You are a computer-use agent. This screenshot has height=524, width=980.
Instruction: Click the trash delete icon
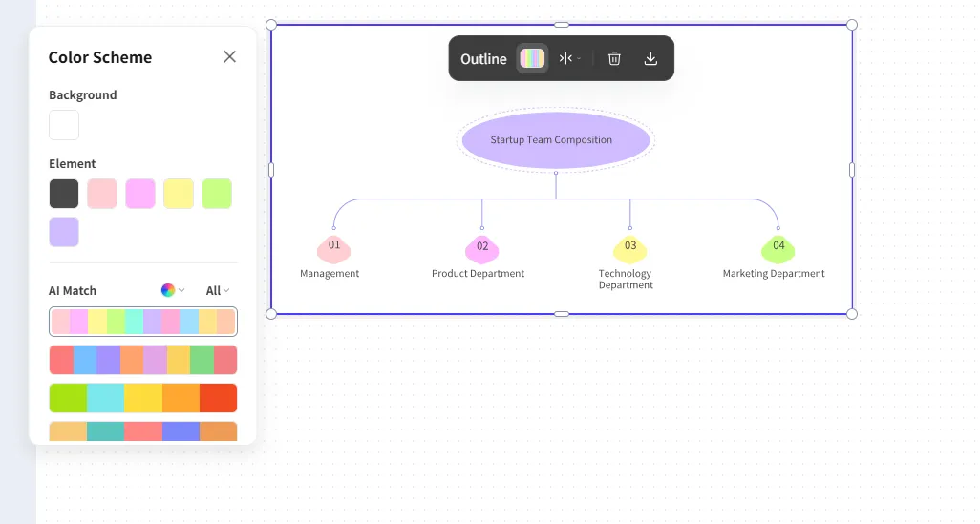tap(614, 58)
